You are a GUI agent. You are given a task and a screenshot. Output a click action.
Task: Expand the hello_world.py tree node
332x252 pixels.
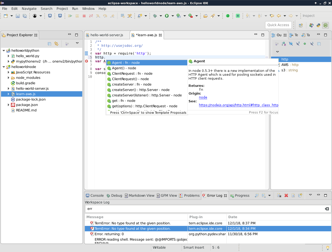pos(8,56)
